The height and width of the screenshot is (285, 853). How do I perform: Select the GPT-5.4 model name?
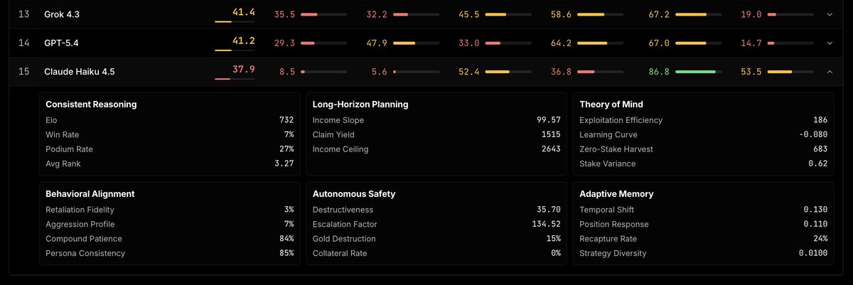61,43
